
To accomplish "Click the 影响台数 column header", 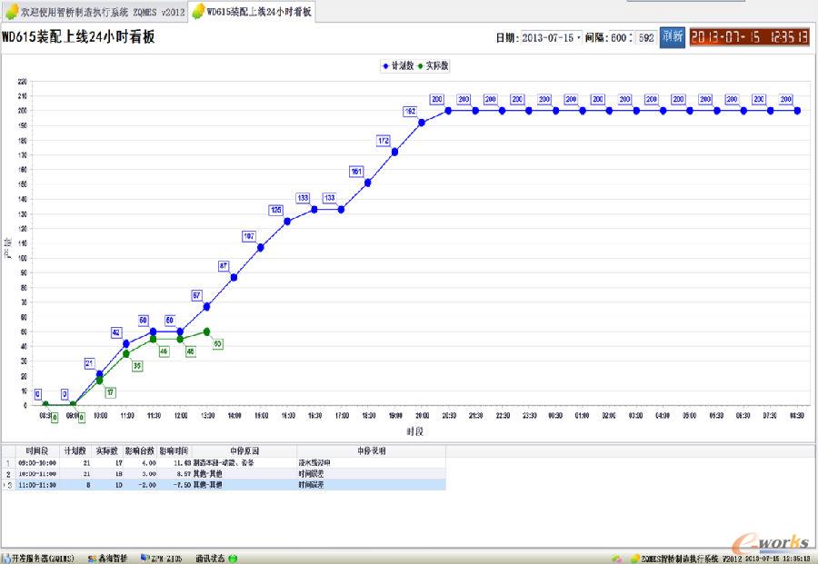I will pos(140,450).
